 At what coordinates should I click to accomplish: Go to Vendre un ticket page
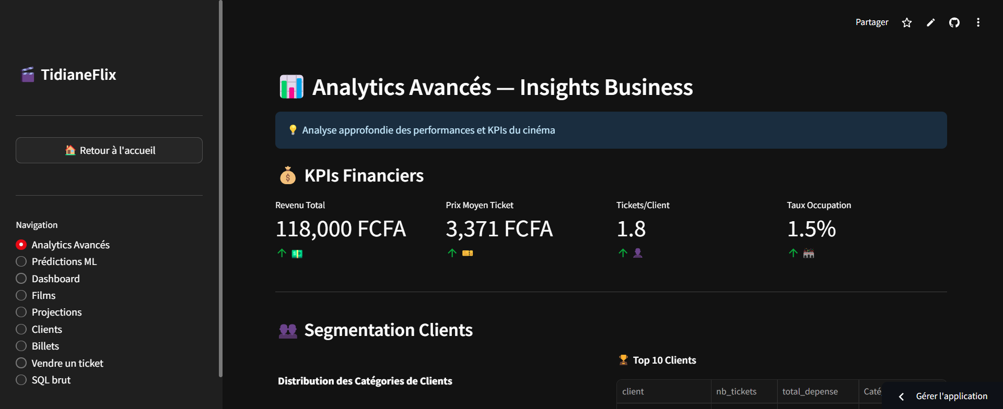[67, 363]
